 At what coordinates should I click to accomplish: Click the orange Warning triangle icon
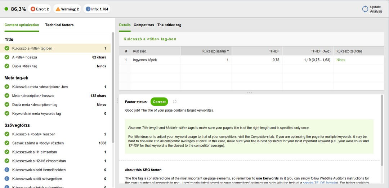[58, 9]
